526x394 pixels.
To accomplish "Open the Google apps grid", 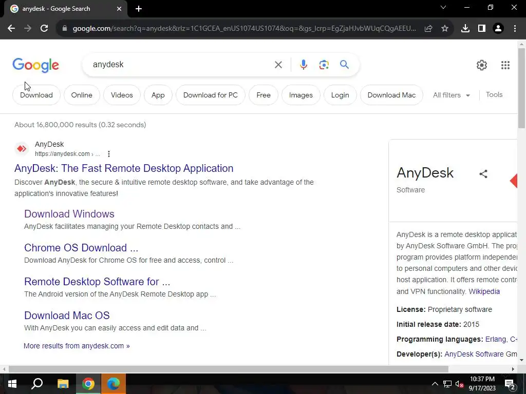I will point(505,65).
